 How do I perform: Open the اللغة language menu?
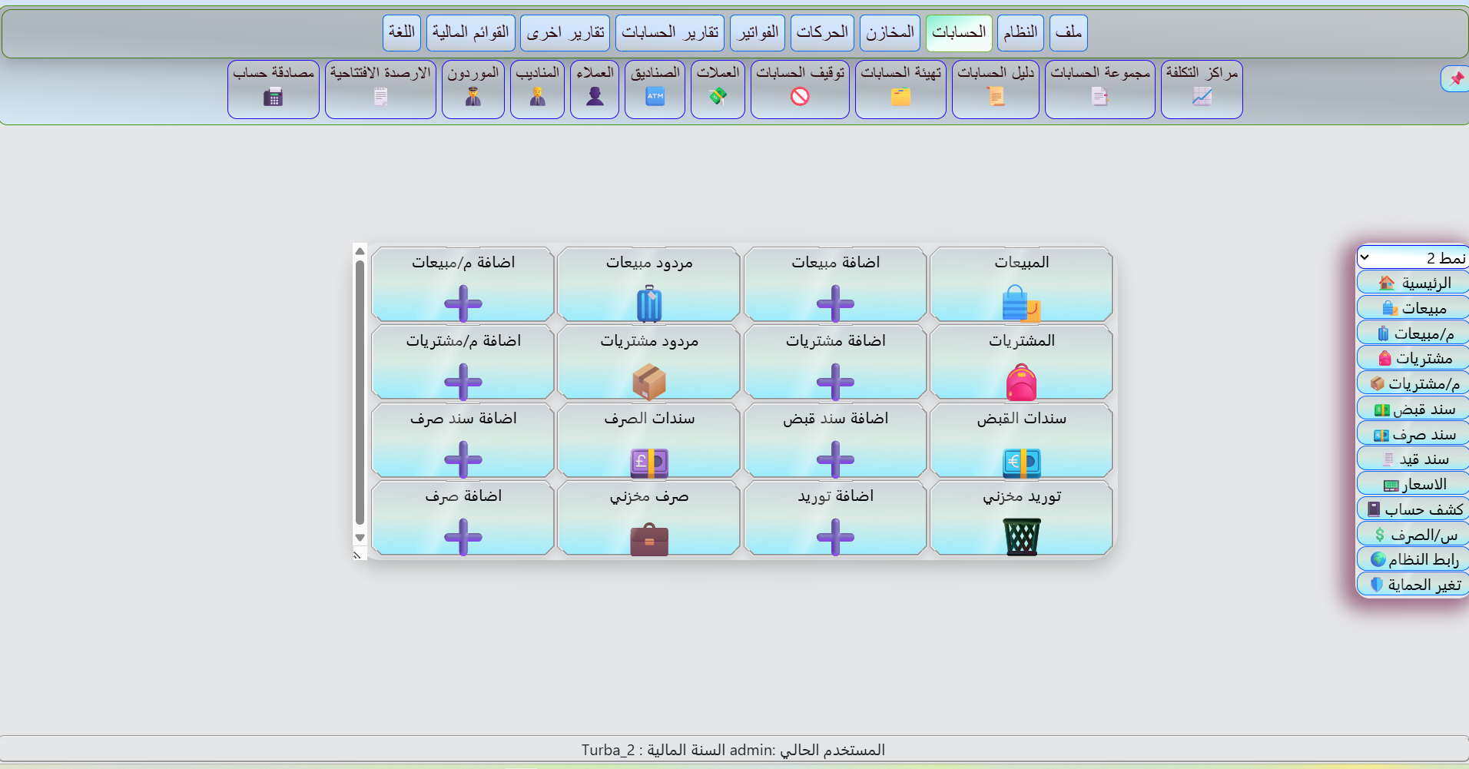pos(402,32)
